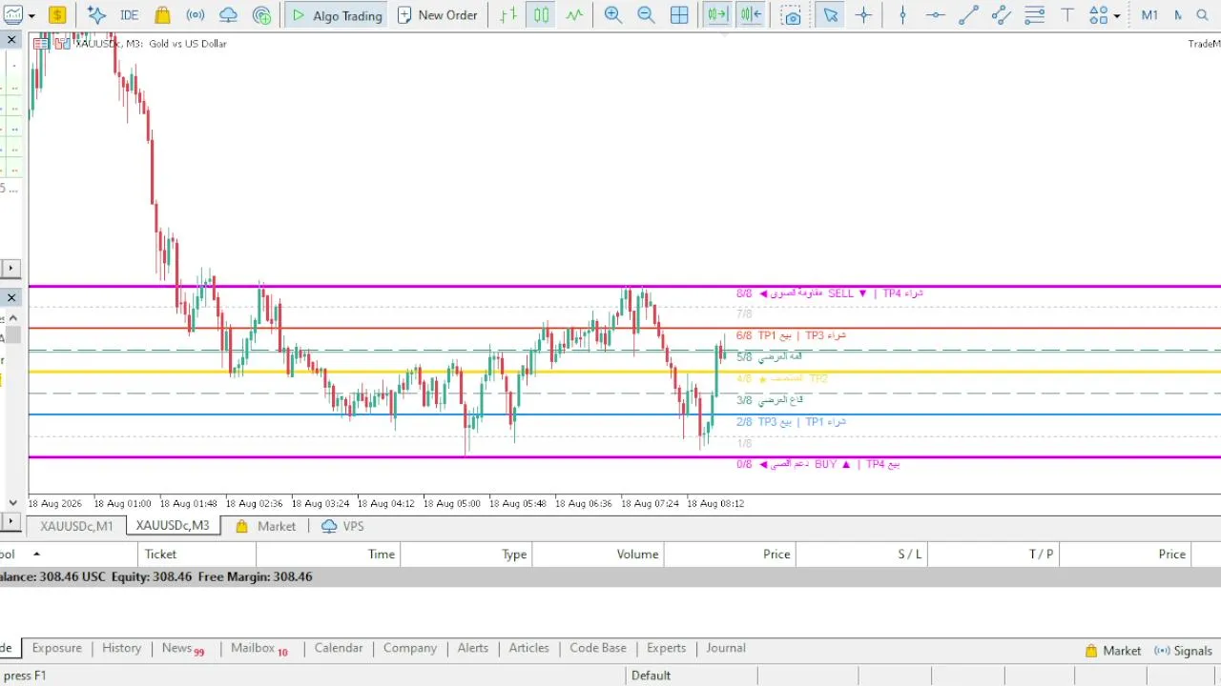Switch to bar chart type
Image resolution: width=1221 pixels, height=686 pixels.
[x=508, y=15]
